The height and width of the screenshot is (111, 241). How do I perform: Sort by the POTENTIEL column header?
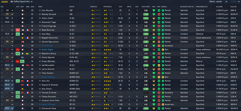pos(108,7)
